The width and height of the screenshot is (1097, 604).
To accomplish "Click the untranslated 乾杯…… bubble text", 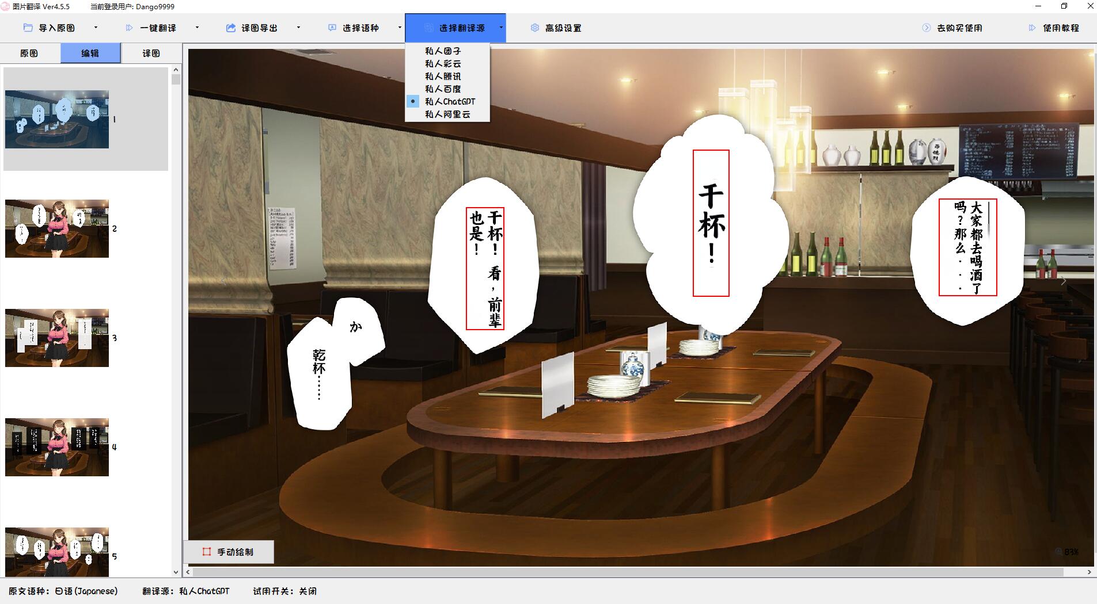I will [x=320, y=373].
